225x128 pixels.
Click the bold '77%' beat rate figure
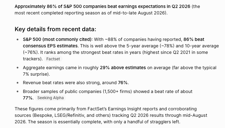[x=28, y=98]
